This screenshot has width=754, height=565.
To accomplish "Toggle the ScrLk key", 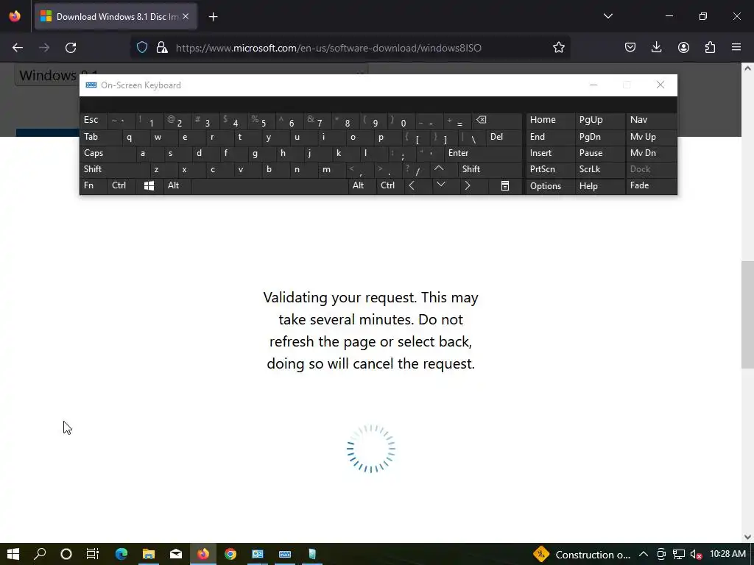I will click(x=599, y=169).
